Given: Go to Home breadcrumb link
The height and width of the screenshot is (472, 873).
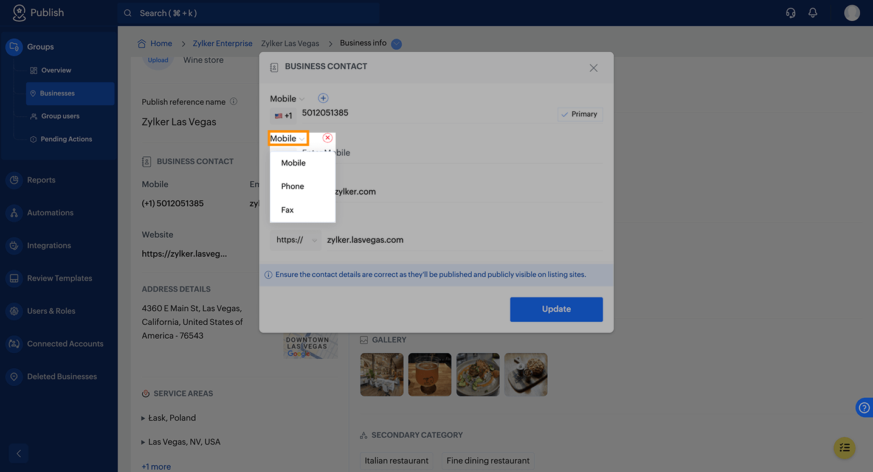Looking at the screenshot, I should pos(161,43).
